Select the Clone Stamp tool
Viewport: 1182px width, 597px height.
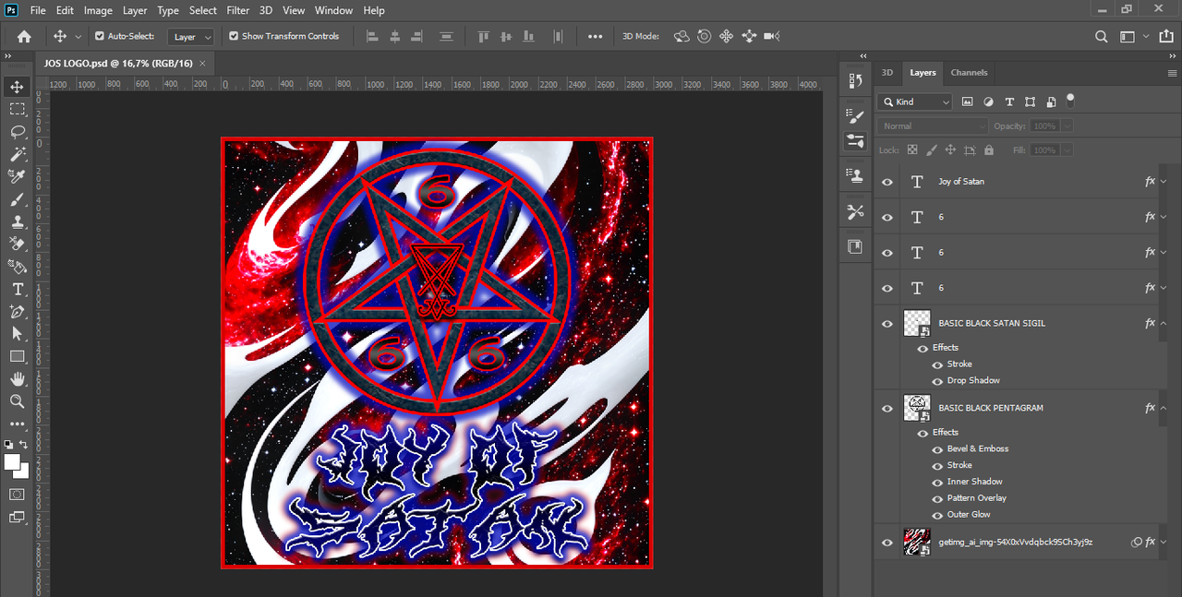[18, 221]
